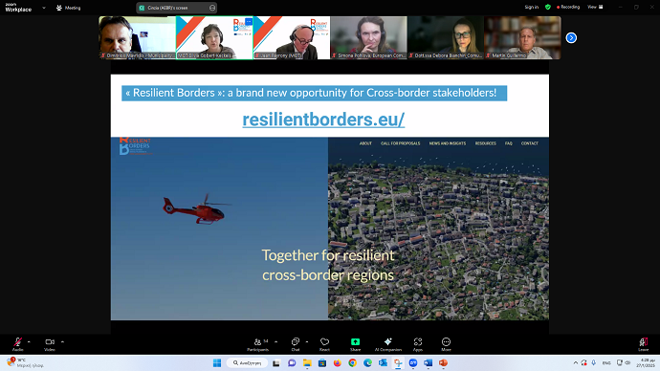Show next participants with the blue arrow
Viewport: 660px width, 371px height.
(571, 38)
